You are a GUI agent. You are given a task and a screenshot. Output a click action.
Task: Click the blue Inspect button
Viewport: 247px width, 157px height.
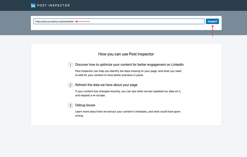point(212,21)
